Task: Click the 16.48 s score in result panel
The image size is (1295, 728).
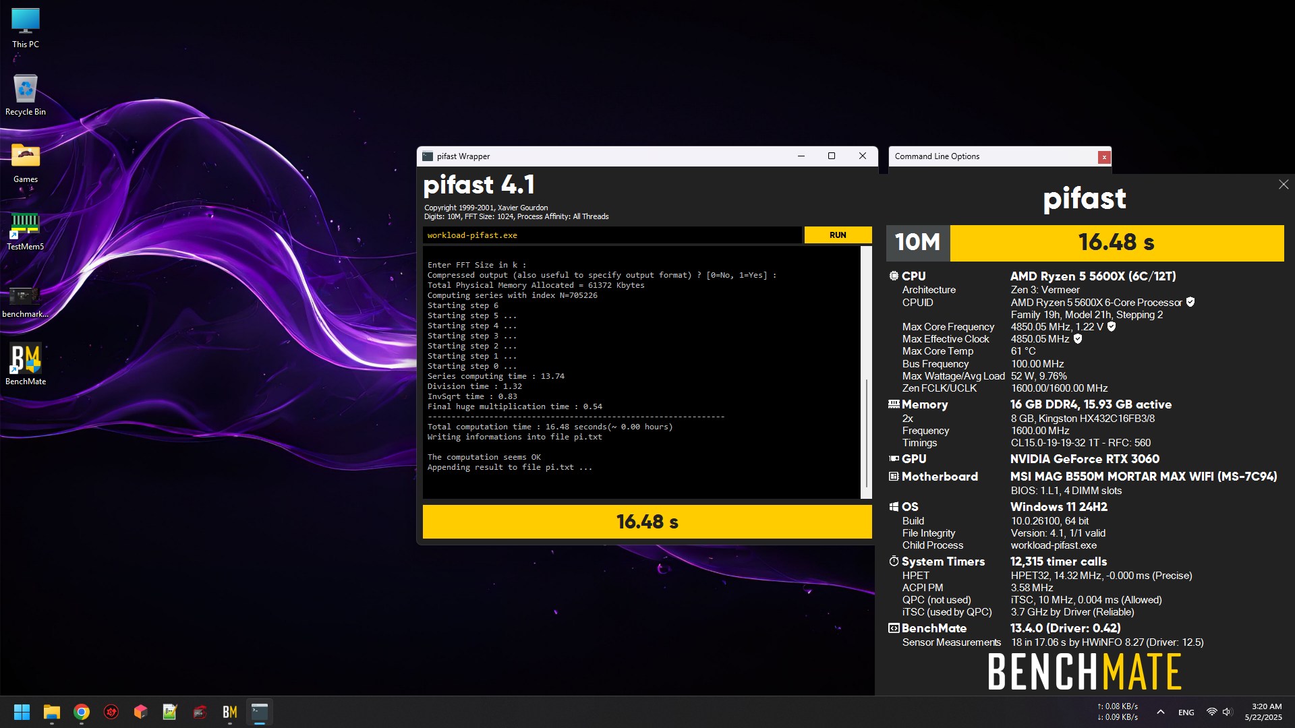Action: click(1116, 243)
